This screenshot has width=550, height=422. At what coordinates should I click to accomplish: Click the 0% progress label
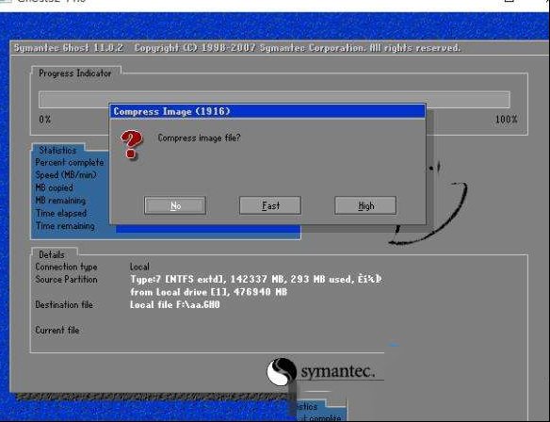coord(45,120)
